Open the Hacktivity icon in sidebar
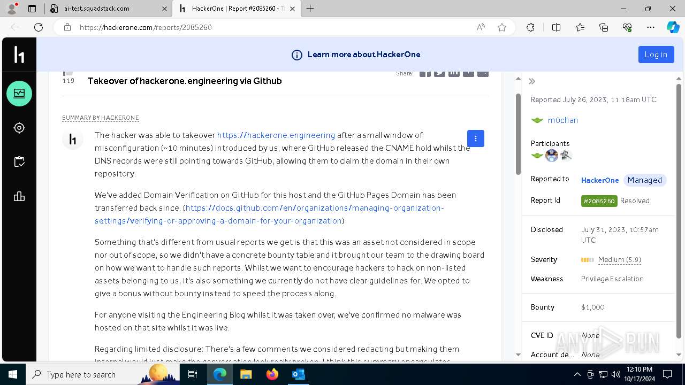685x385 pixels. tap(19, 94)
